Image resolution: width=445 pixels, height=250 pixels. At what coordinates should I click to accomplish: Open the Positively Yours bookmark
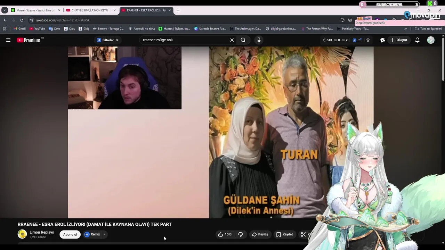coord(353,29)
